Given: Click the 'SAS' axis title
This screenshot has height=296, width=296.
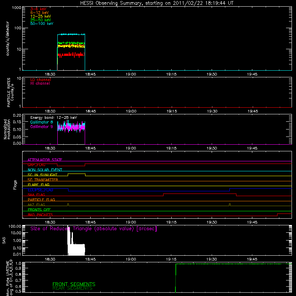Looking at the screenshot, I should 4,240.
